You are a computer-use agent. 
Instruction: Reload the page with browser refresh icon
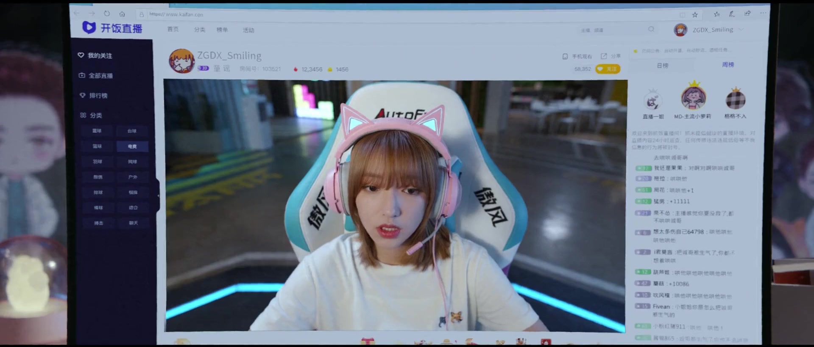107,14
